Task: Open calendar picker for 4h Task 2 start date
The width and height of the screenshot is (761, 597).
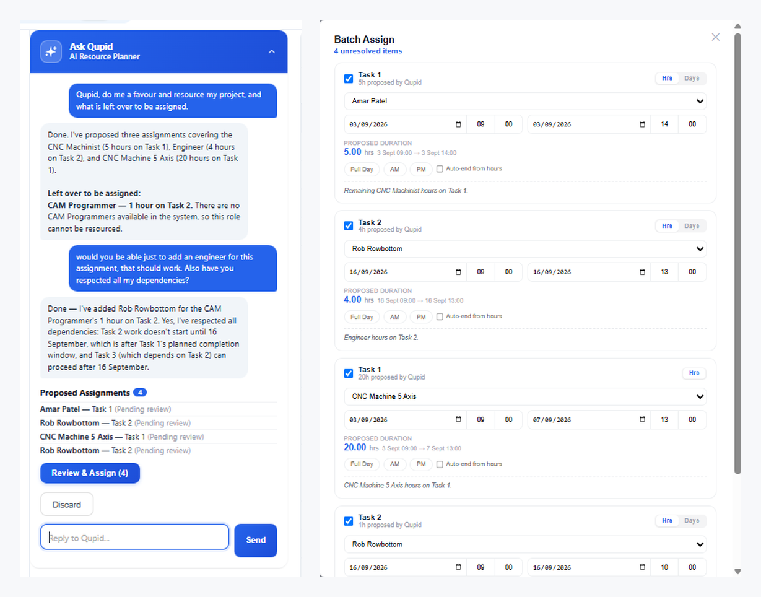Action: pyautogui.click(x=458, y=272)
